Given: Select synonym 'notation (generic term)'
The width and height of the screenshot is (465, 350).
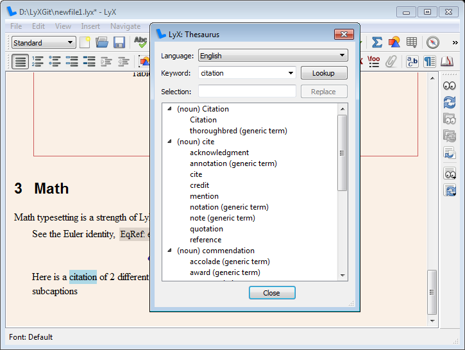Looking at the screenshot, I should pos(229,207).
